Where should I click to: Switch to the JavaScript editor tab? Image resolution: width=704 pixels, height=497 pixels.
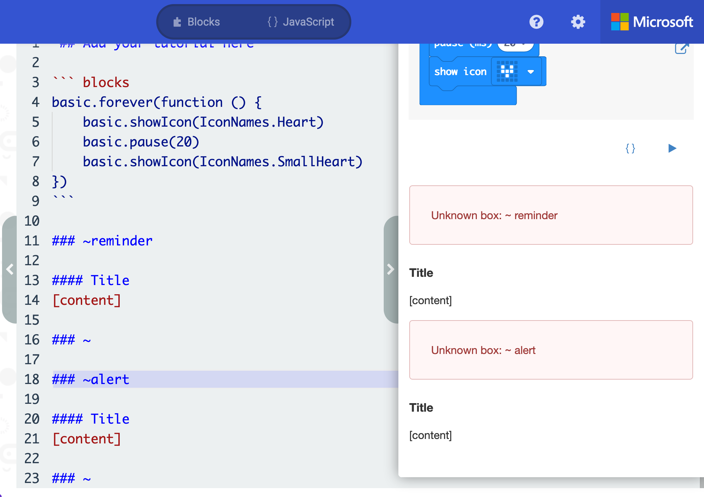point(301,22)
